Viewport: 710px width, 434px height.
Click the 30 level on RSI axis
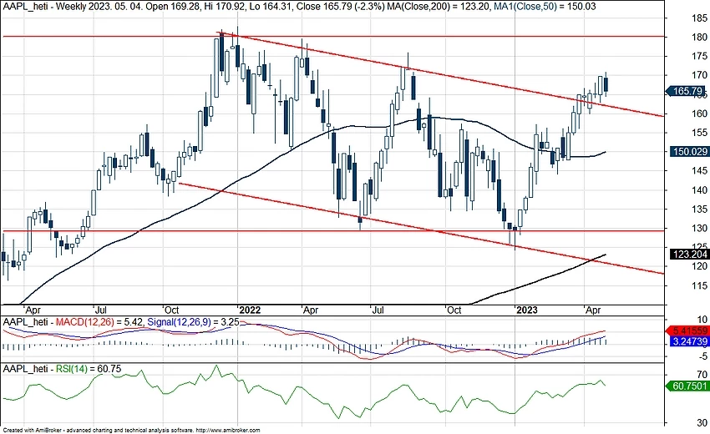(x=702, y=423)
